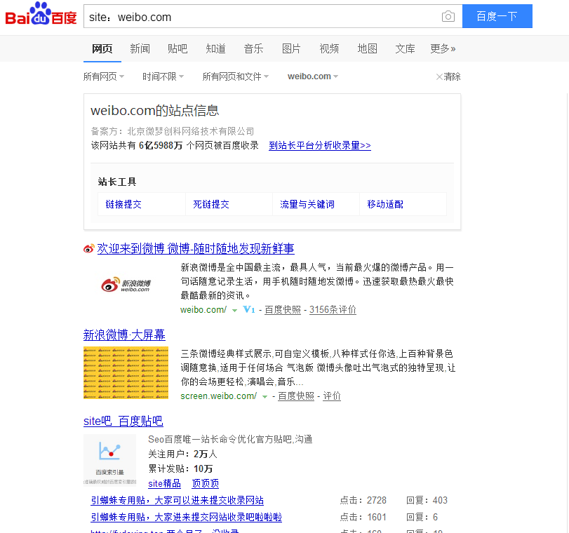Open the 视频 tab
This screenshot has height=533, width=569.
[x=329, y=48]
